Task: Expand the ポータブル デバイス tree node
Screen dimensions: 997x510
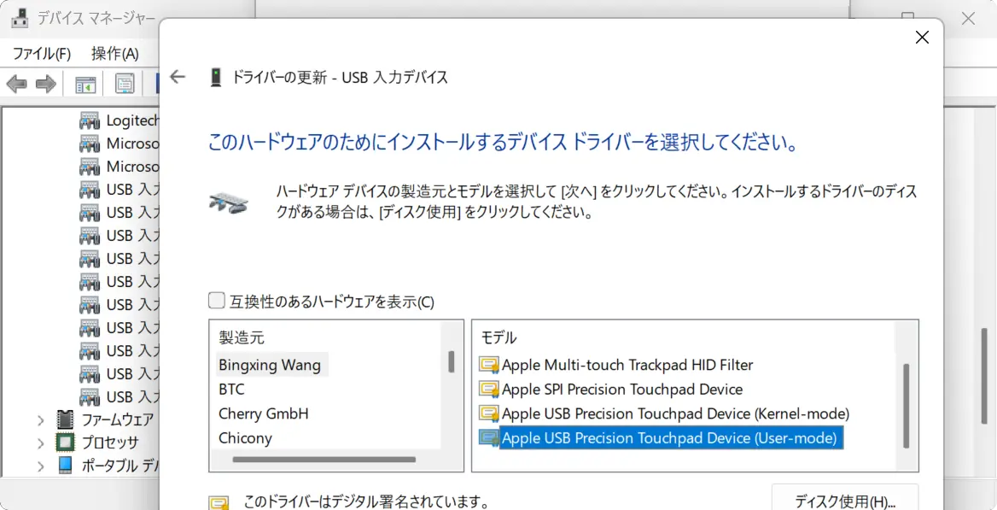Action: (x=40, y=466)
